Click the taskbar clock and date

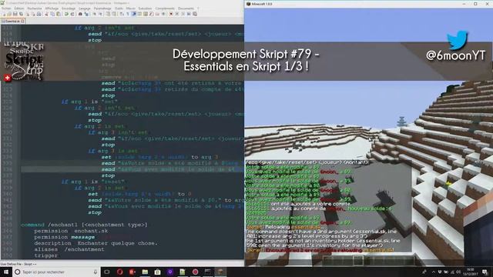click(x=471, y=272)
